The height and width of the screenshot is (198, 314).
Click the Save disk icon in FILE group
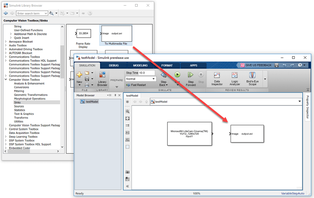tap(87, 79)
